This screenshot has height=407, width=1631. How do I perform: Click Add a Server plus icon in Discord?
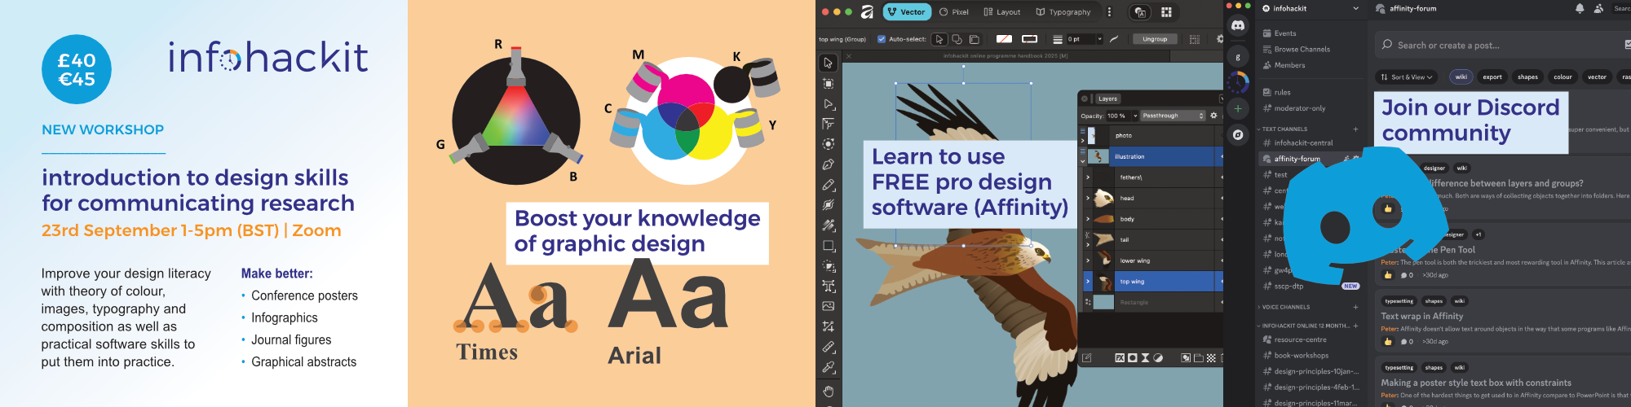click(1238, 108)
